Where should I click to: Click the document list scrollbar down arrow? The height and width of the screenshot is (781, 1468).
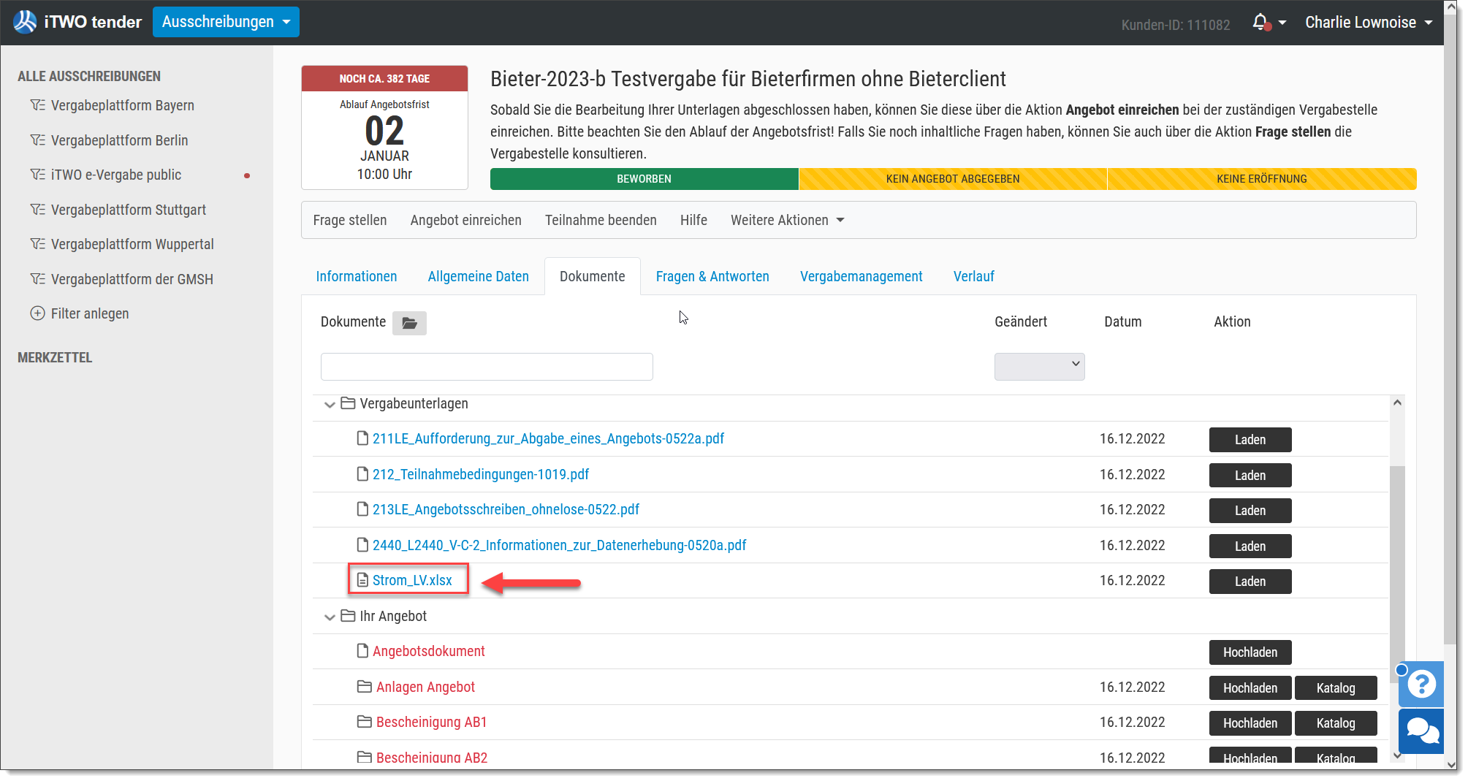click(x=1397, y=755)
